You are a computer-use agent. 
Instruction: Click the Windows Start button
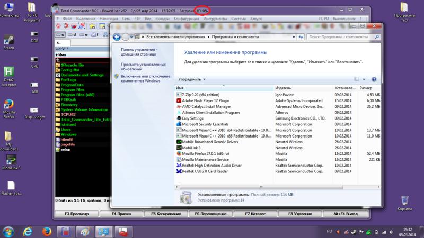(8, 232)
